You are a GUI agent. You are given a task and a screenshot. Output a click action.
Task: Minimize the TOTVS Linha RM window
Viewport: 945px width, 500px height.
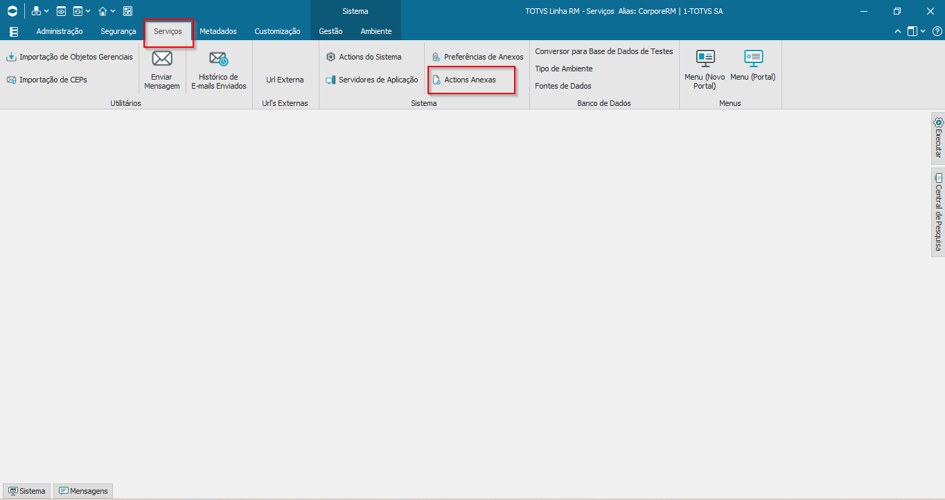(x=865, y=11)
